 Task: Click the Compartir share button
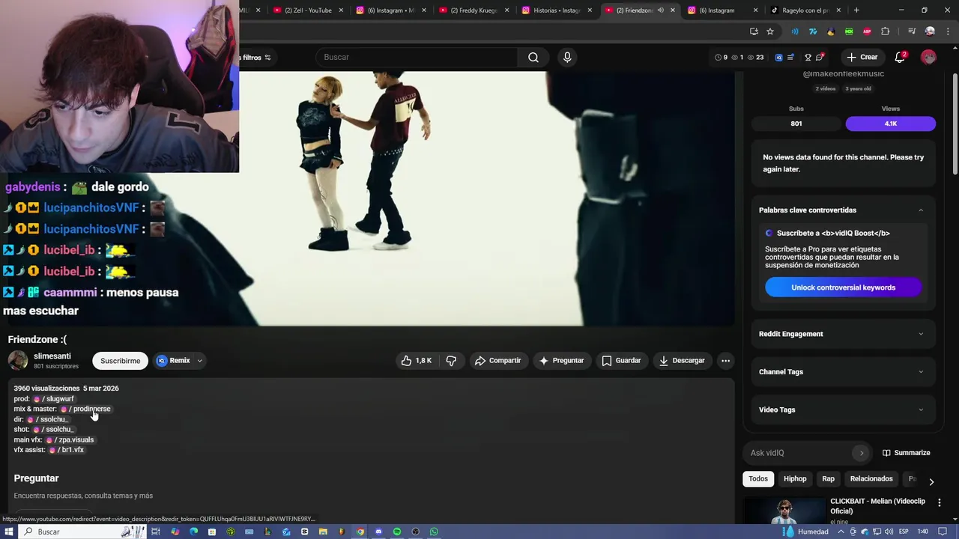(497, 360)
